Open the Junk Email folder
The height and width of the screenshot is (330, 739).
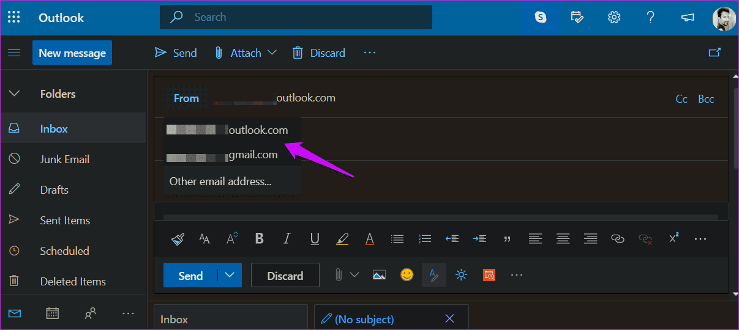[73, 159]
